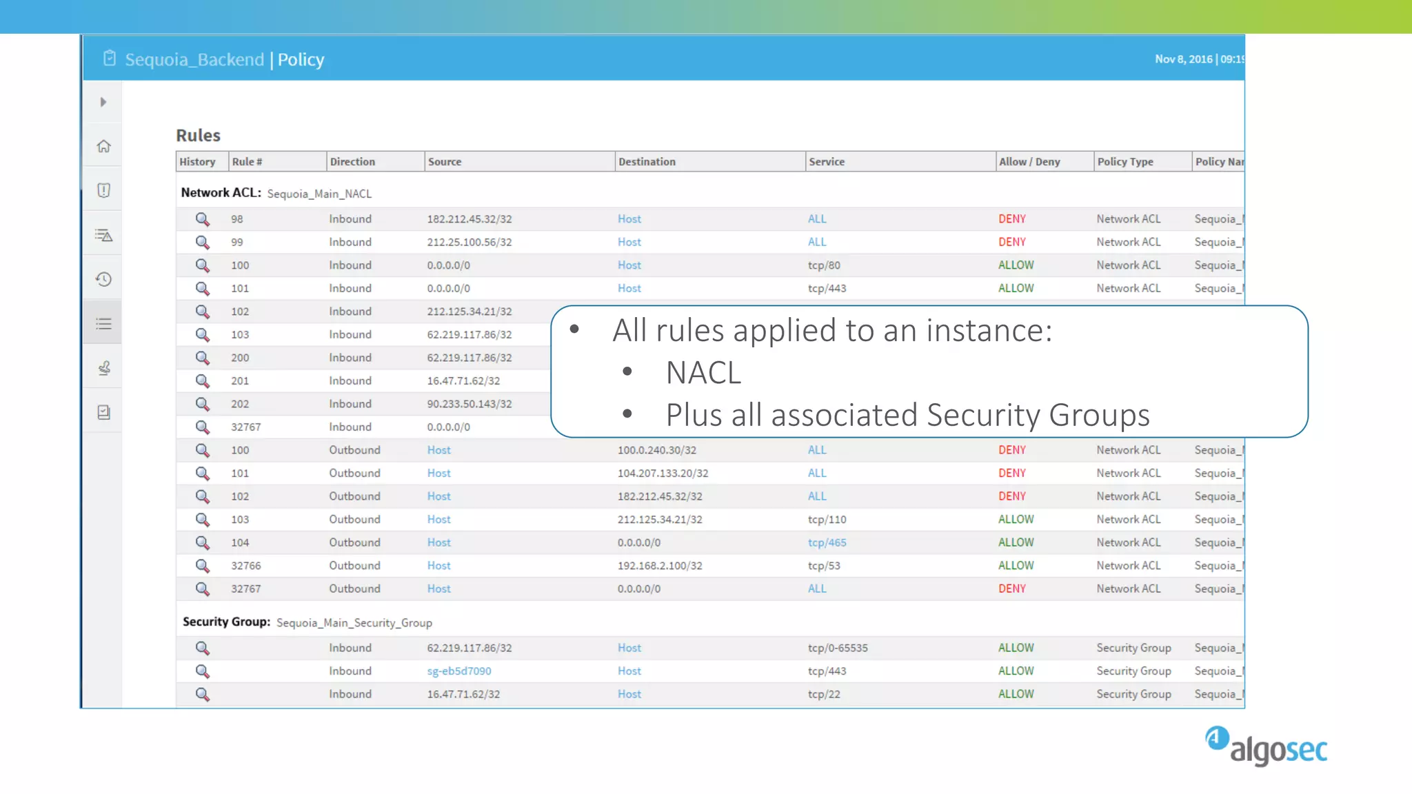Image resolution: width=1412 pixels, height=794 pixels.
Task: Select the policy list sidebar icon
Action: [x=103, y=323]
